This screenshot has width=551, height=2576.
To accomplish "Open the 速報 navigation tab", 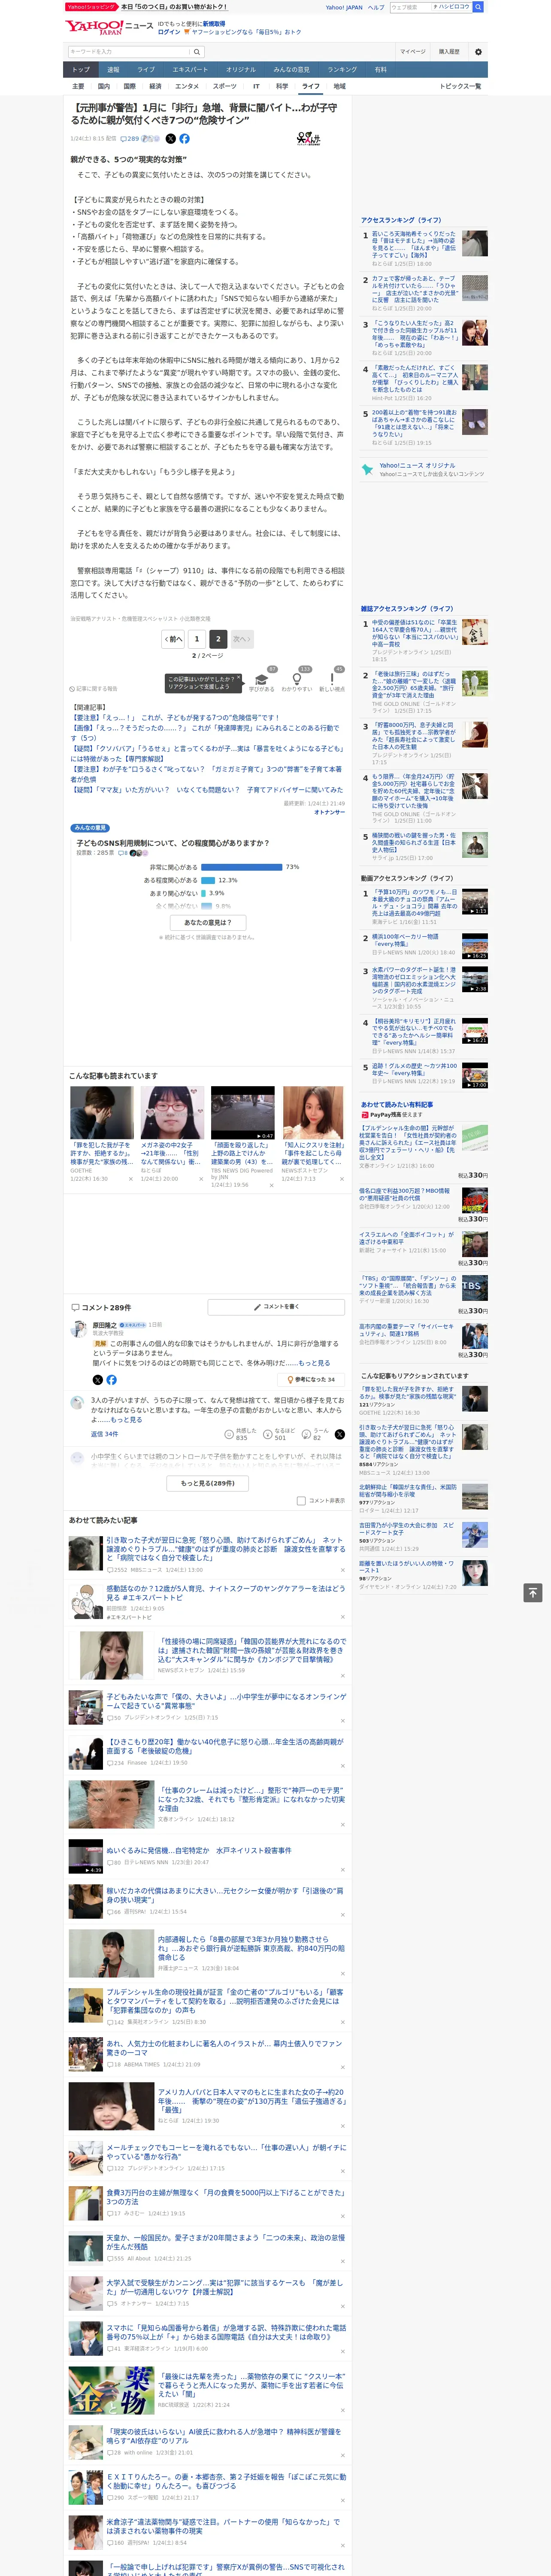I will [113, 70].
